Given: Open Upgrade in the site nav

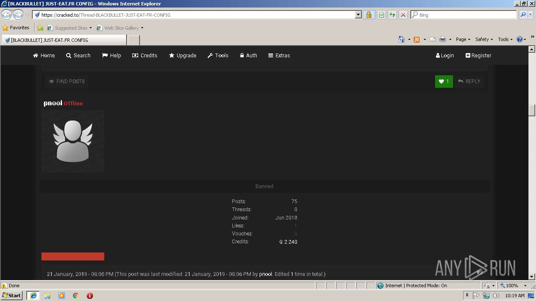Looking at the screenshot, I should click(183, 55).
